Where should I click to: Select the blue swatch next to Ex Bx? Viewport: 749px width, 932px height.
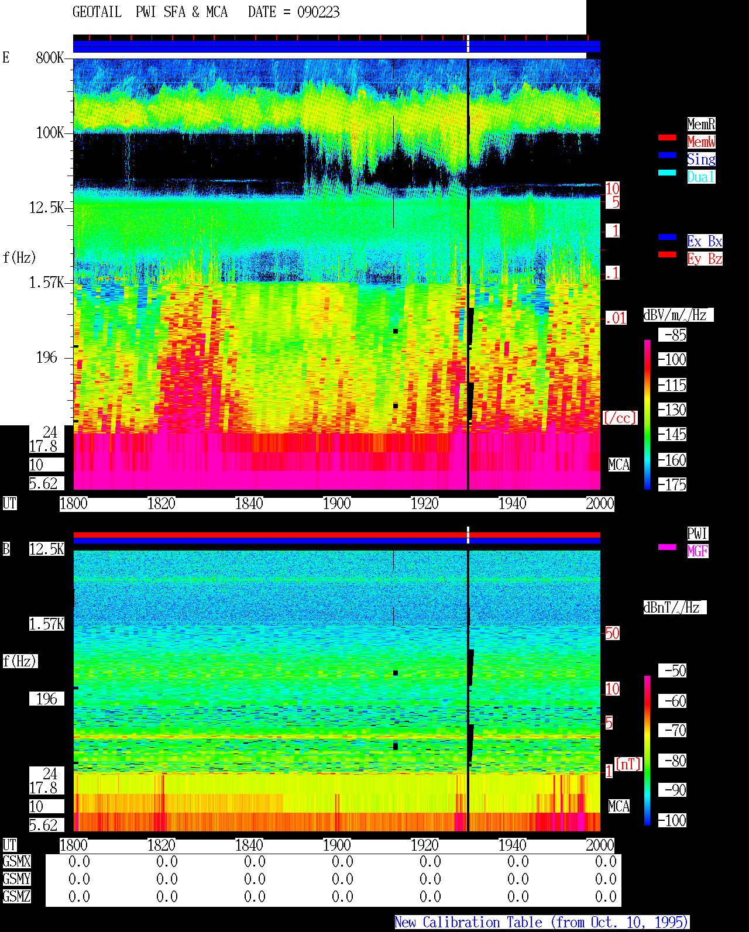pyautogui.click(x=667, y=238)
